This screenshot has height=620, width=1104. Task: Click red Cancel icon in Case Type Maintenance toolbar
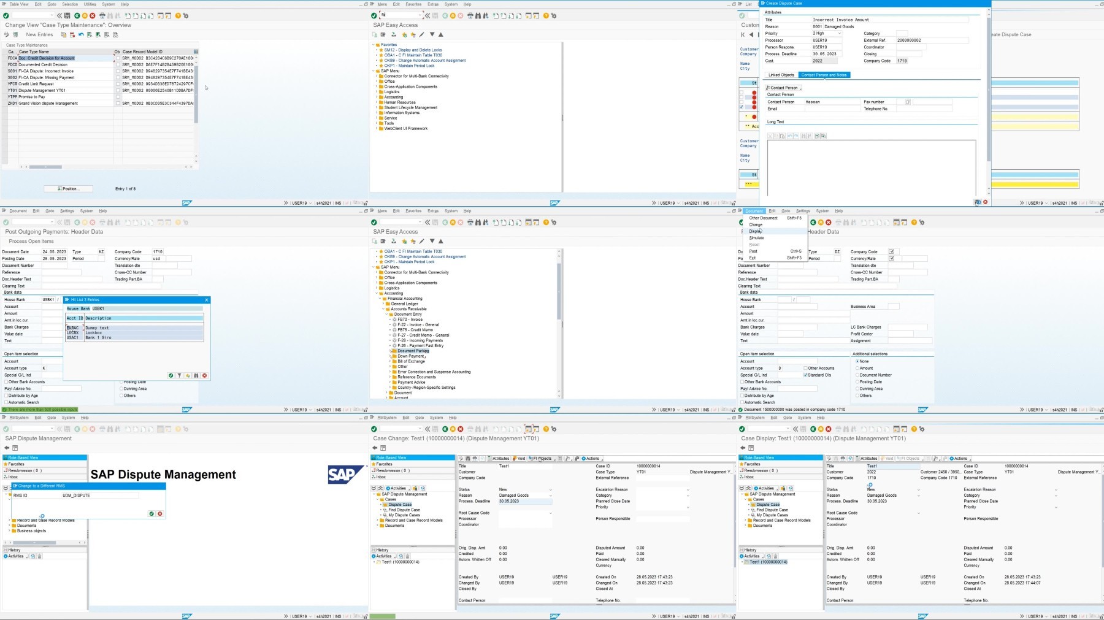coord(93,15)
